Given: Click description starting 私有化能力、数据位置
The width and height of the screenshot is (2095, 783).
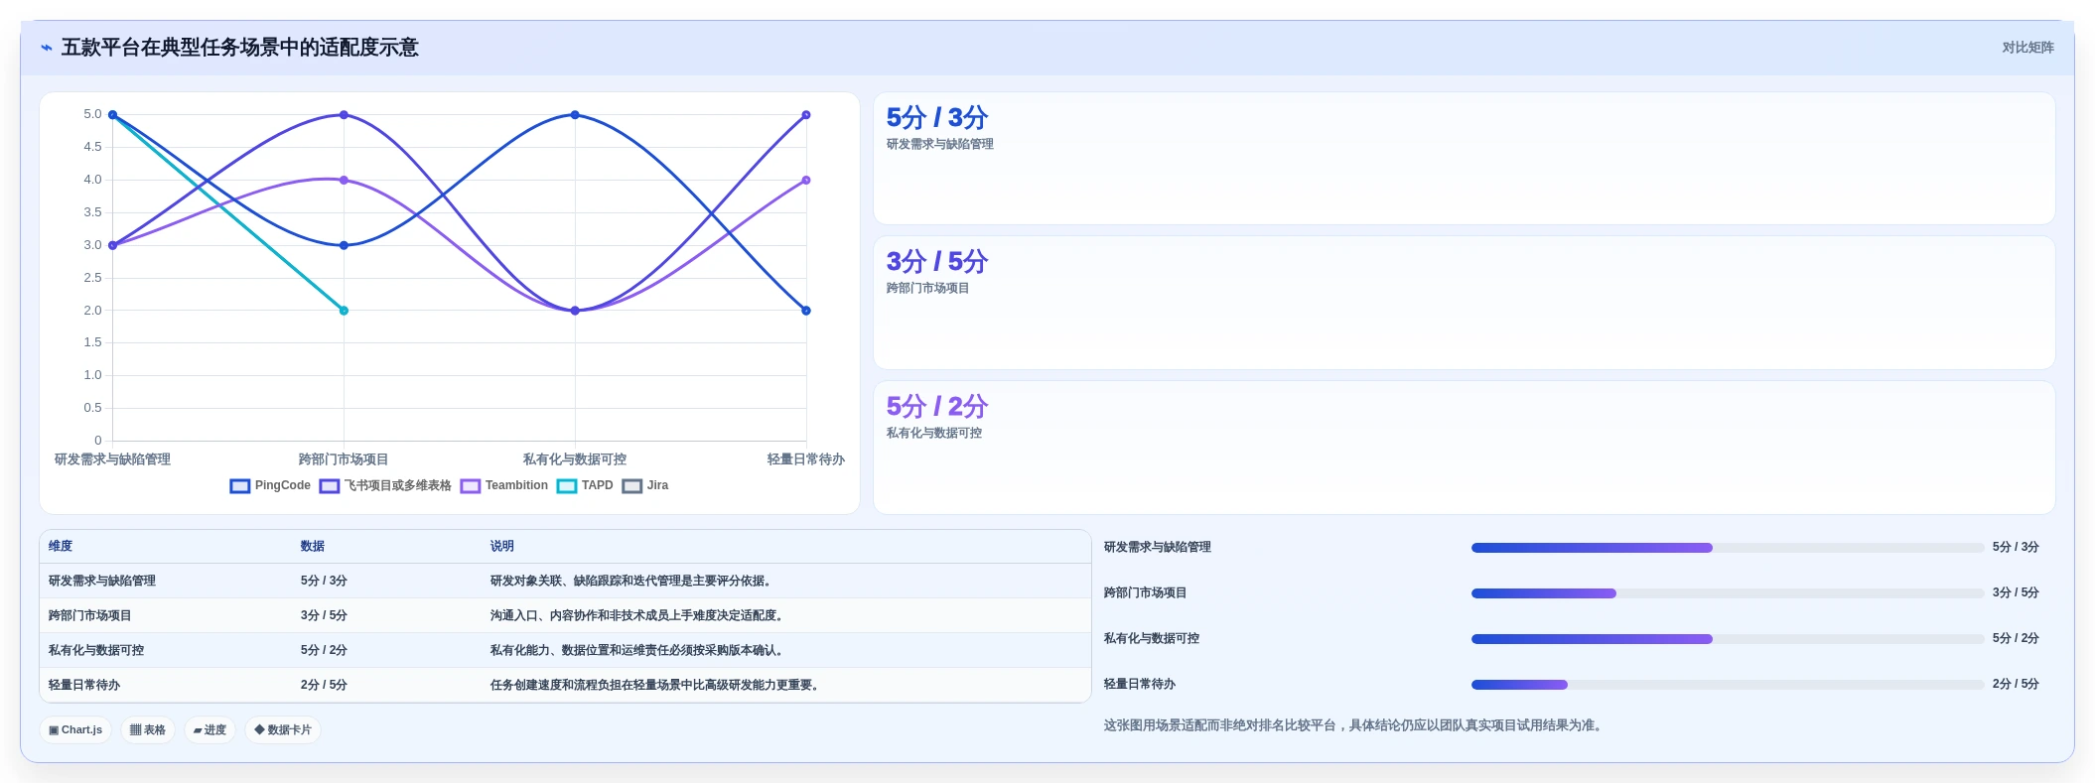Looking at the screenshot, I should coord(639,650).
